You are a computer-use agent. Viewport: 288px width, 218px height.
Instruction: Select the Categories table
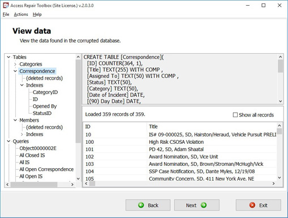31,64
